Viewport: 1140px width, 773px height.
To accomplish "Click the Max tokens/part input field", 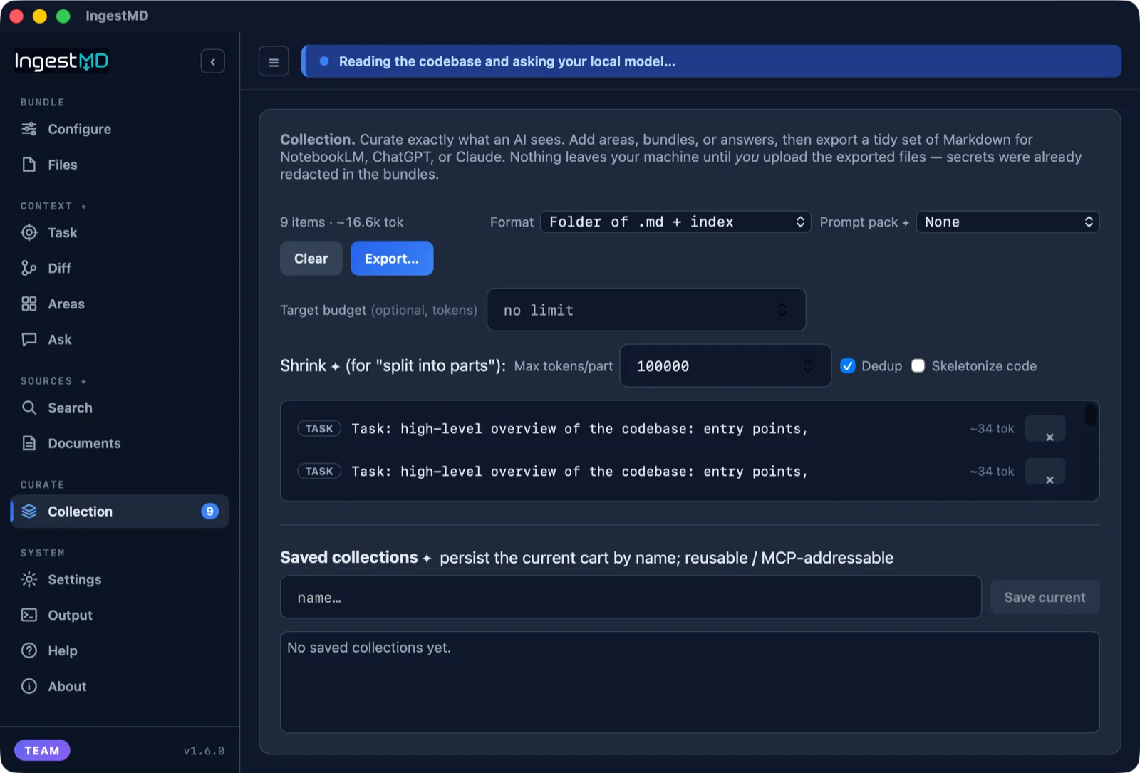I will 725,366.
